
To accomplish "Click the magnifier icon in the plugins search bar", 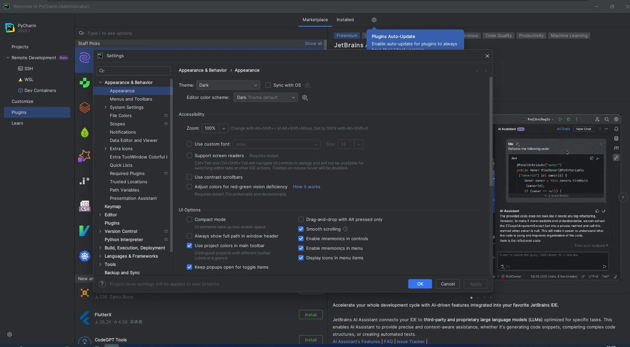I will pos(81,33).
